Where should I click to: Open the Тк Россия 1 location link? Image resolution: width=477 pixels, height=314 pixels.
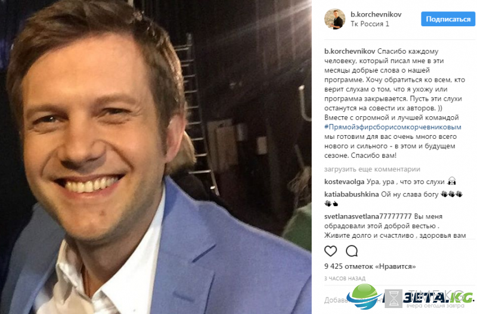370,24
